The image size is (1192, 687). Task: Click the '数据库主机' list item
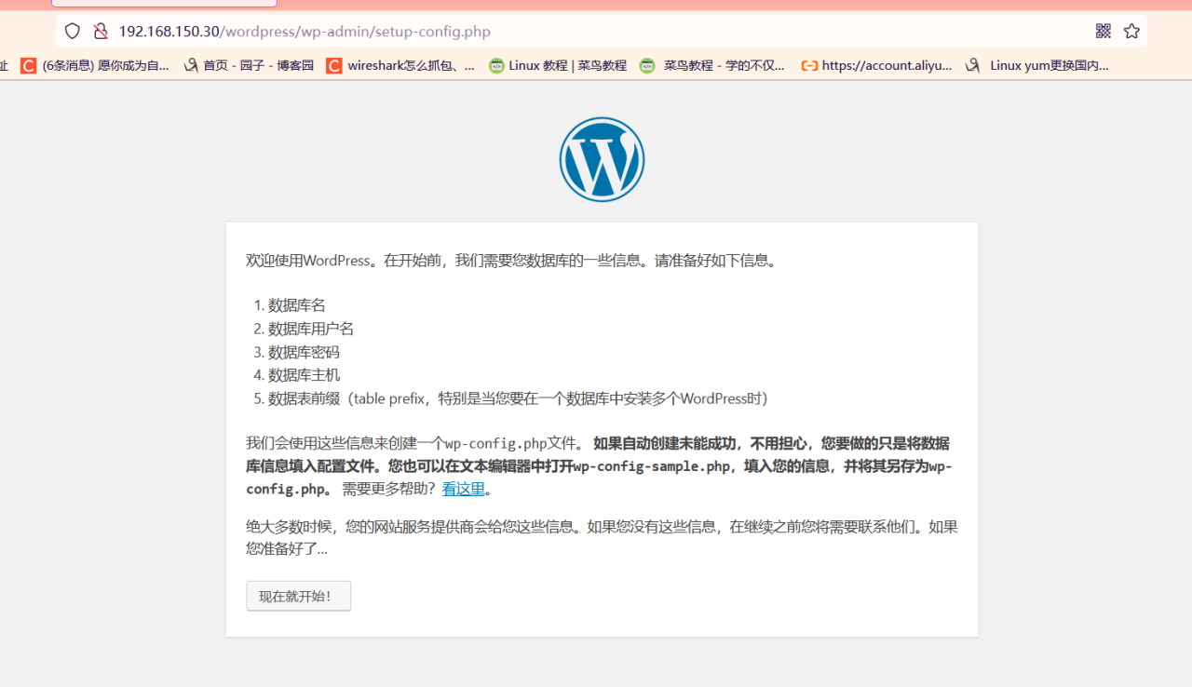pyautogui.click(x=304, y=375)
